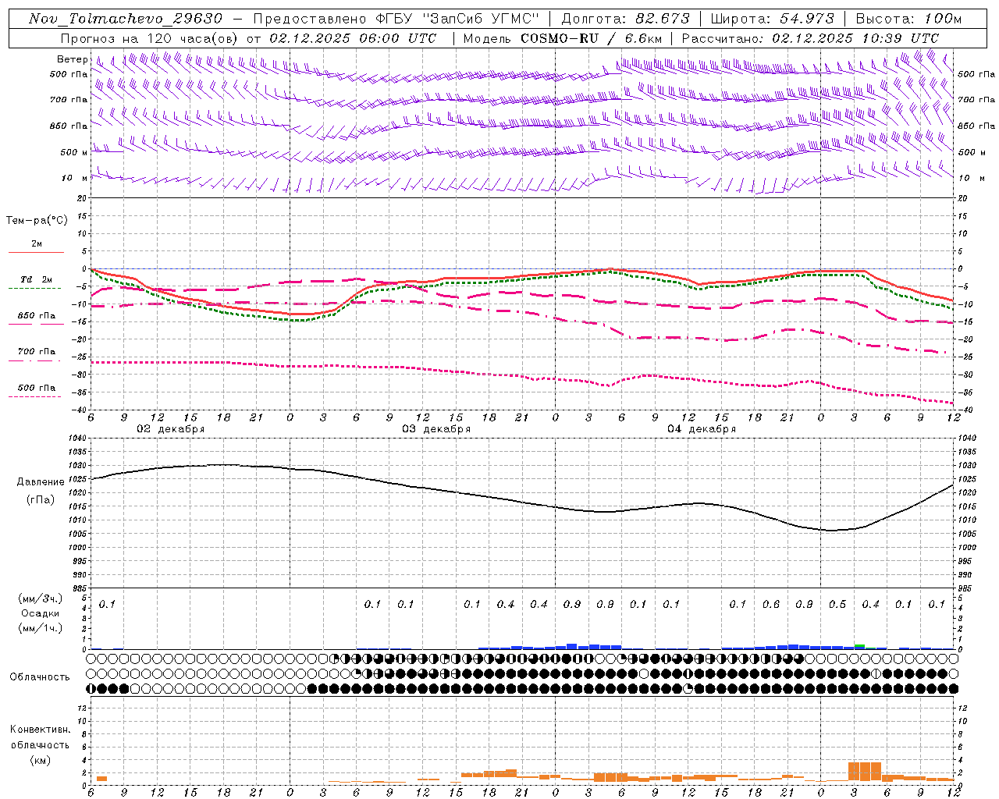Click the "Осадки" precipitation label
999x799 pixels.
(x=41, y=613)
